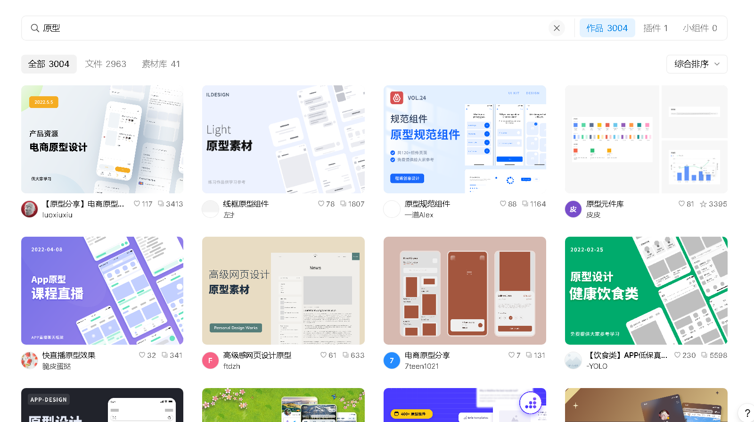Select the 文件 2963 filter
The width and height of the screenshot is (754, 422).
pyautogui.click(x=106, y=64)
